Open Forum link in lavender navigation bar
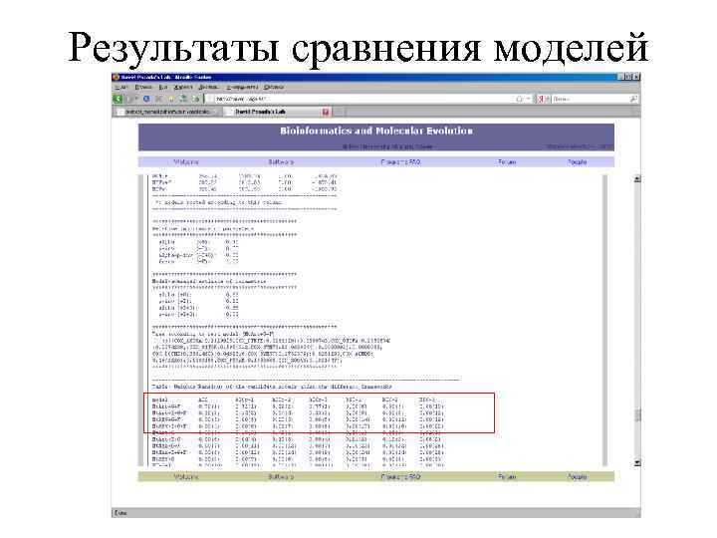717x538 pixels. coord(507,162)
